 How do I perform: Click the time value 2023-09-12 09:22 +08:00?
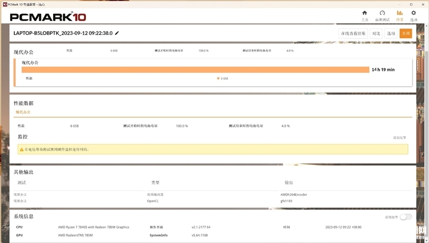(343, 227)
